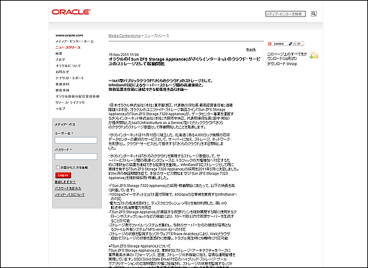The height and width of the screenshot is (268, 368).
Task: Click the zip download text link
Action: coord(287,56)
